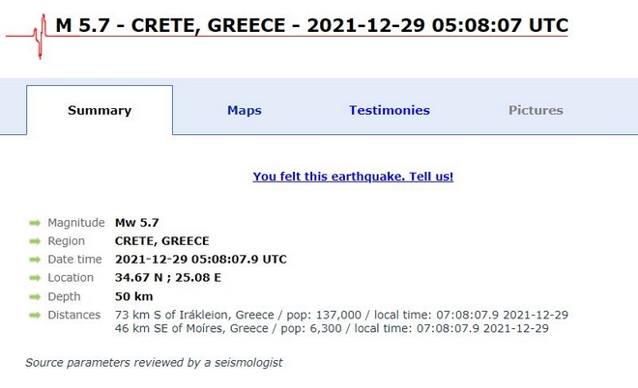Click the green arrow beside Location
The height and width of the screenshot is (388, 638).
pyautogui.click(x=36, y=278)
